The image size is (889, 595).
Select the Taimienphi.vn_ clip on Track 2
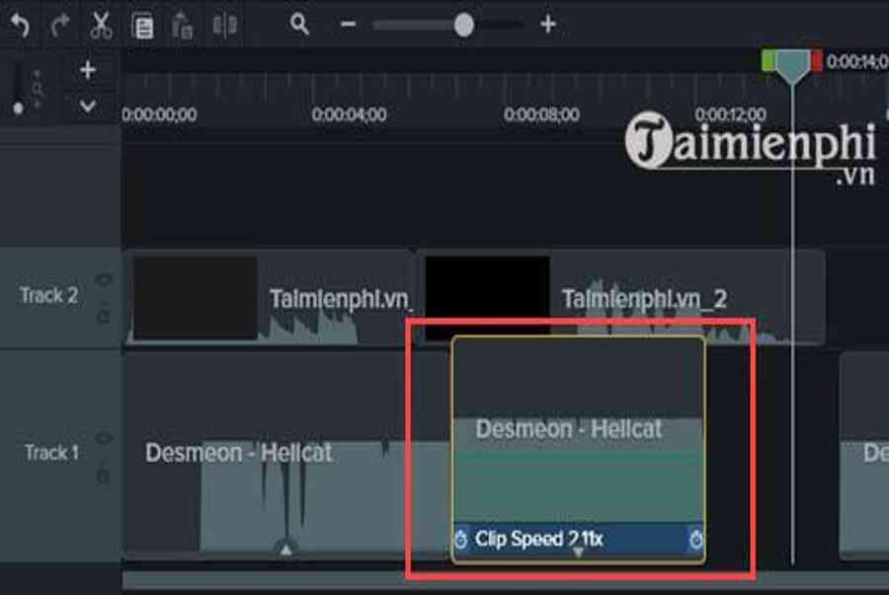(271, 298)
